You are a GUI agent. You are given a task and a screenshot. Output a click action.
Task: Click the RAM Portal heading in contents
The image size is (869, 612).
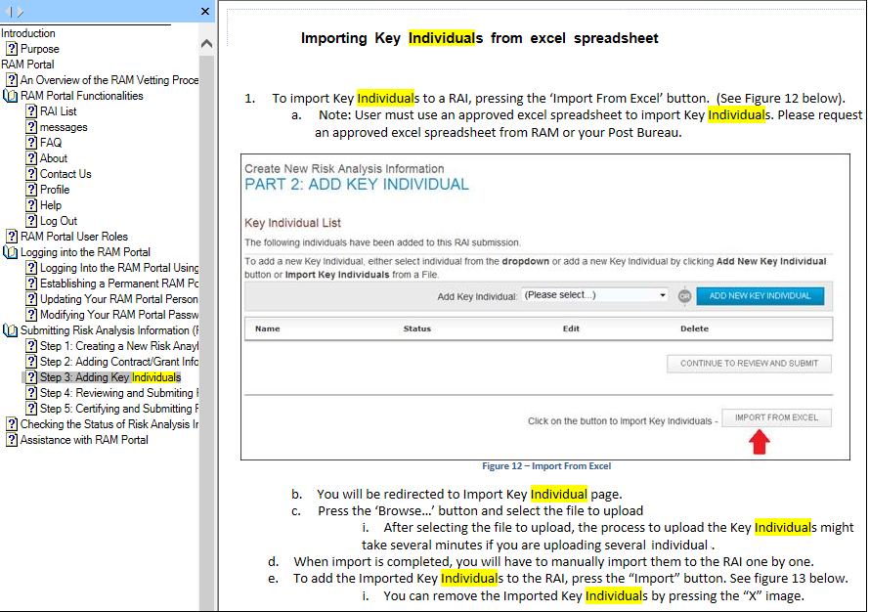27,65
